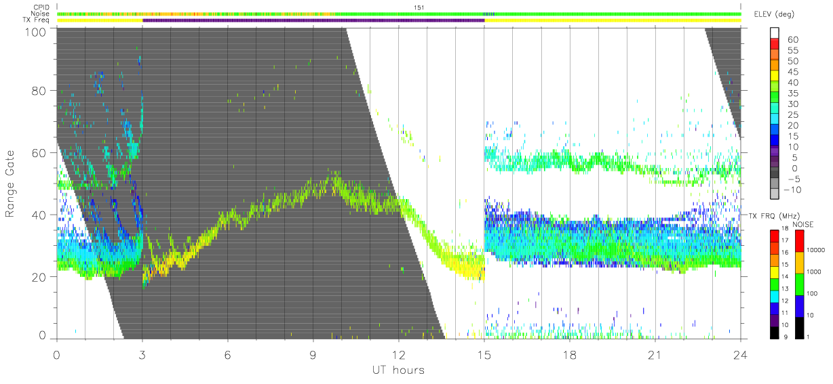Viewport: 833px width, 384px height.
Task: Click the UT hours axis title
Action: (x=398, y=370)
